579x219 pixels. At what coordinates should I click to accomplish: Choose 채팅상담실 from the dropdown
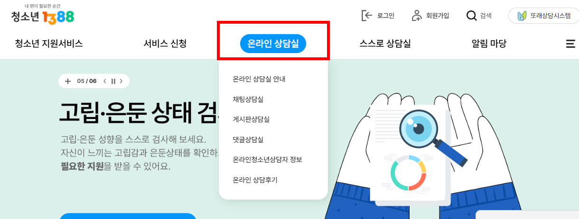pos(248,99)
